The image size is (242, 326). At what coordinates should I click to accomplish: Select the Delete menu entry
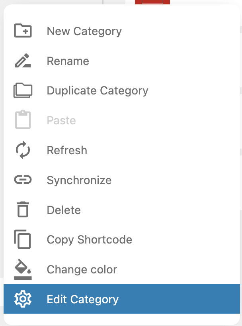[x=64, y=210]
